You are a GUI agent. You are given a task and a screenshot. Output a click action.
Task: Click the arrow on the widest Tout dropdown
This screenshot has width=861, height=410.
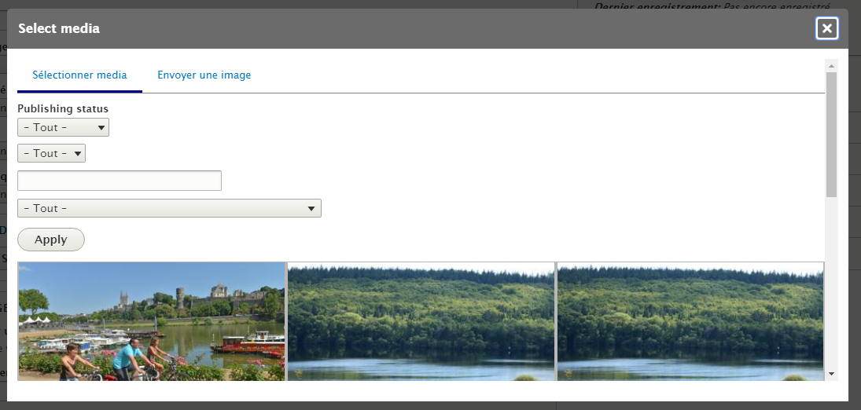click(311, 209)
